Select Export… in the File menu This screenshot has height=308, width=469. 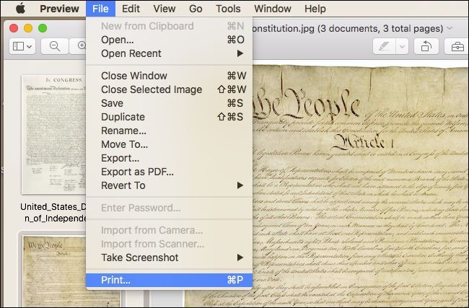coord(169,158)
